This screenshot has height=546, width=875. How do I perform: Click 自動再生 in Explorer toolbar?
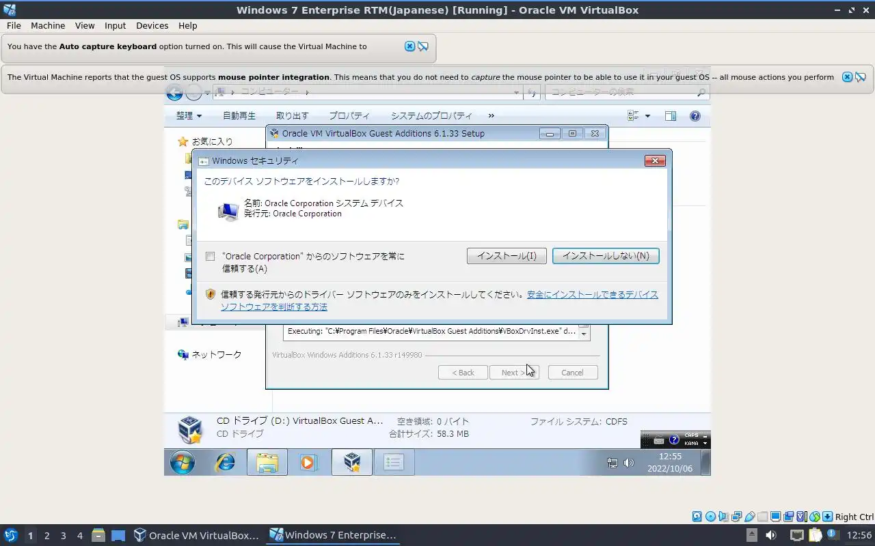[239, 116]
